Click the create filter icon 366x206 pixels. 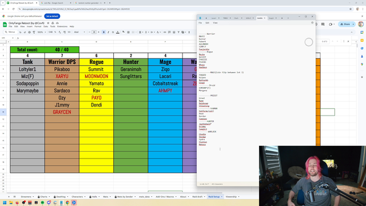click(178, 32)
